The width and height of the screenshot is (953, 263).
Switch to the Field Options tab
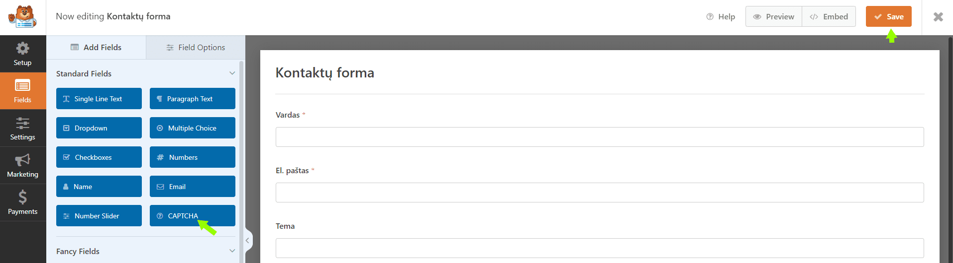[196, 47]
